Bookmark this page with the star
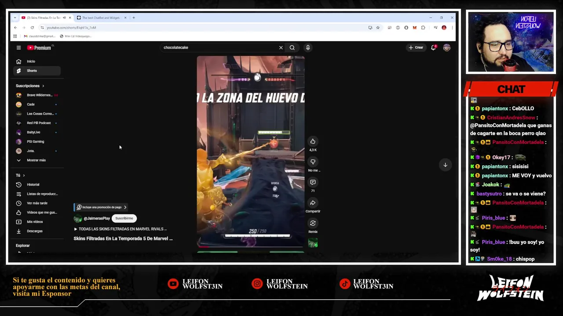The width and height of the screenshot is (563, 316). pyautogui.click(x=377, y=28)
